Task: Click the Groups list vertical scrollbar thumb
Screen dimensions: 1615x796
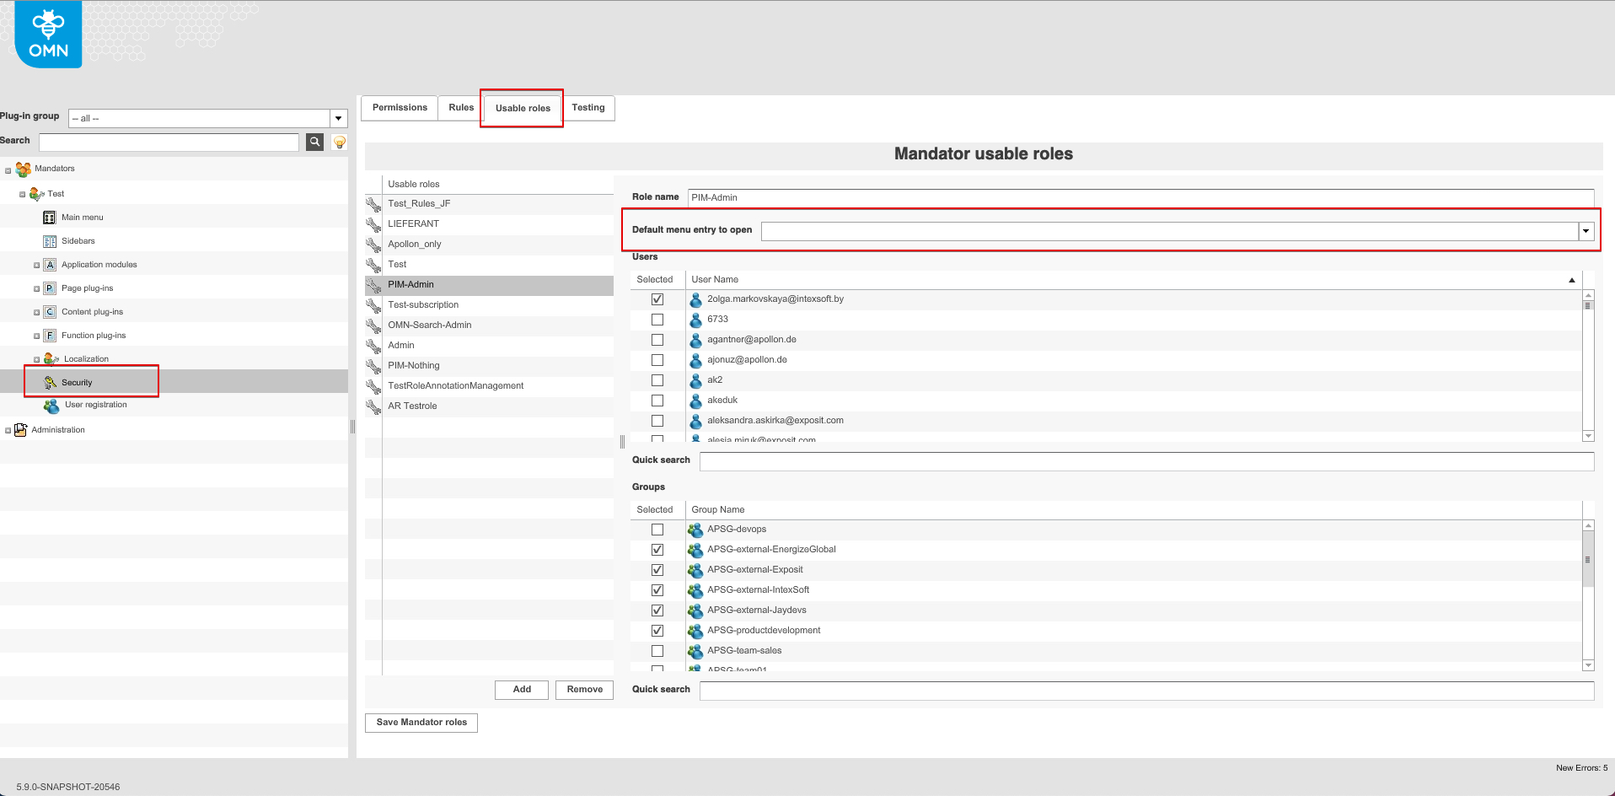Action: (x=1588, y=560)
